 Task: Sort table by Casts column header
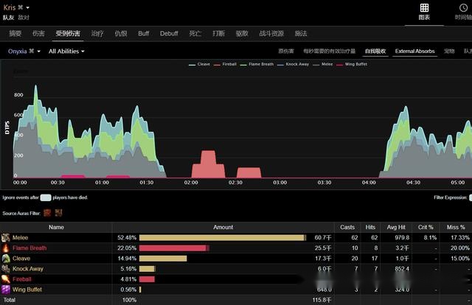click(x=347, y=227)
